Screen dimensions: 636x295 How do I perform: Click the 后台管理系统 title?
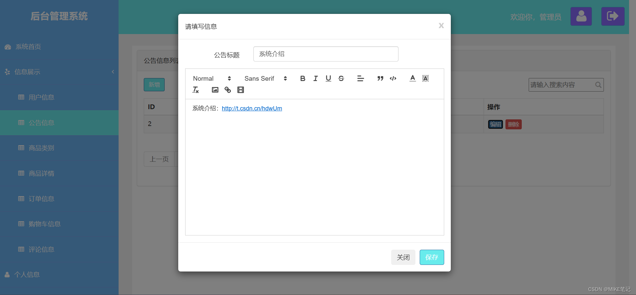59,16
